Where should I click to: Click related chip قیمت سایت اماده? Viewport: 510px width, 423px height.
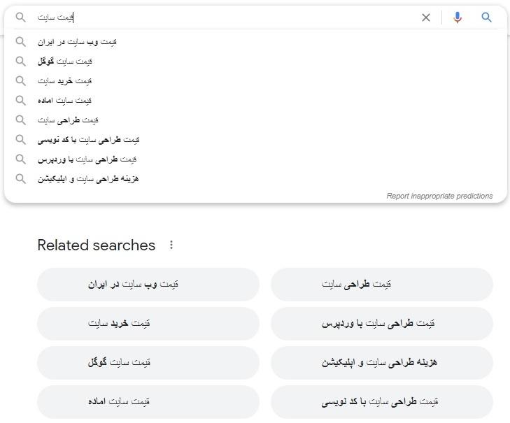click(x=148, y=401)
